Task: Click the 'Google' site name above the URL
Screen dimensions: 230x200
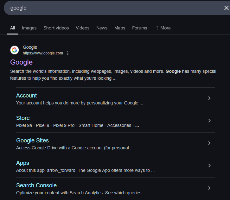Action: pos(30,47)
